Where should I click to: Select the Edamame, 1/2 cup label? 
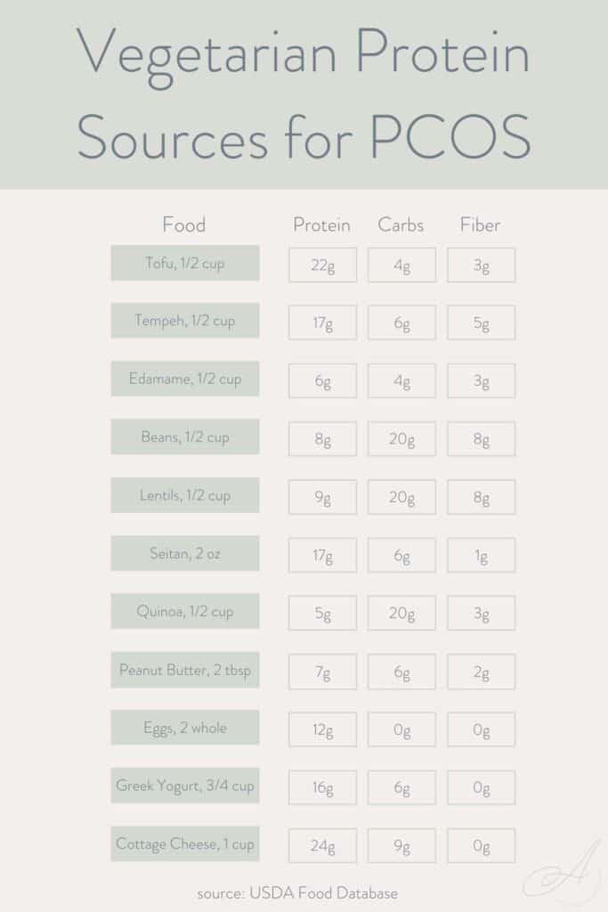185,379
